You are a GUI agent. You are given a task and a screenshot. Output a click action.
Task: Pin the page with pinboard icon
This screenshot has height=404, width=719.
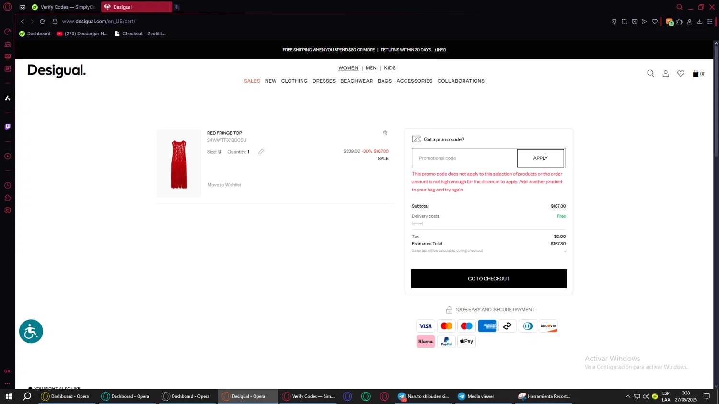[614, 22]
